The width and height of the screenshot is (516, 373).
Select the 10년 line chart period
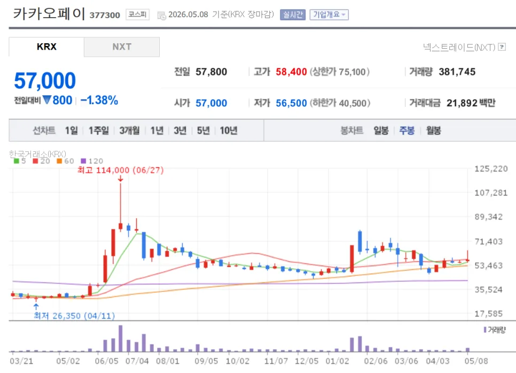[x=229, y=131]
